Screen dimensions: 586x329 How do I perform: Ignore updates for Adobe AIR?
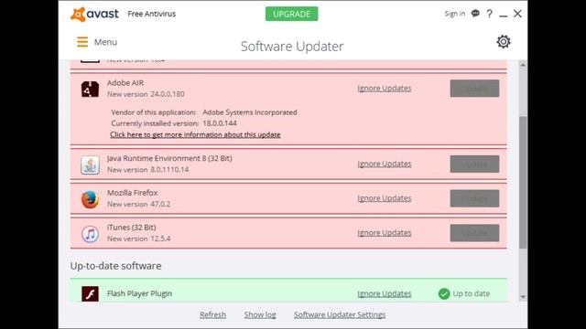[385, 89]
